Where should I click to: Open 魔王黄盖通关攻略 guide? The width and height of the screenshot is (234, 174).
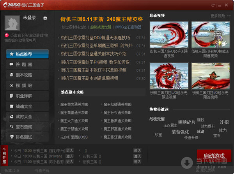[x=74, y=112]
